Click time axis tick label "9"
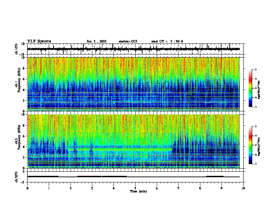The height and width of the screenshot is (211, 274). click(221, 188)
